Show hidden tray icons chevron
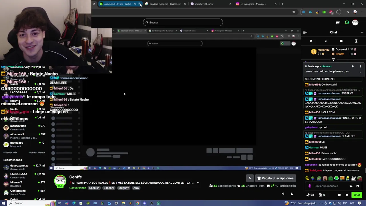 [321, 203]
